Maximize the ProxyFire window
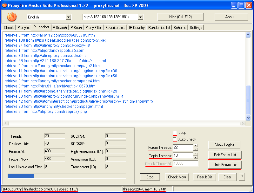 pyautogui.click(x=241, y=5)
